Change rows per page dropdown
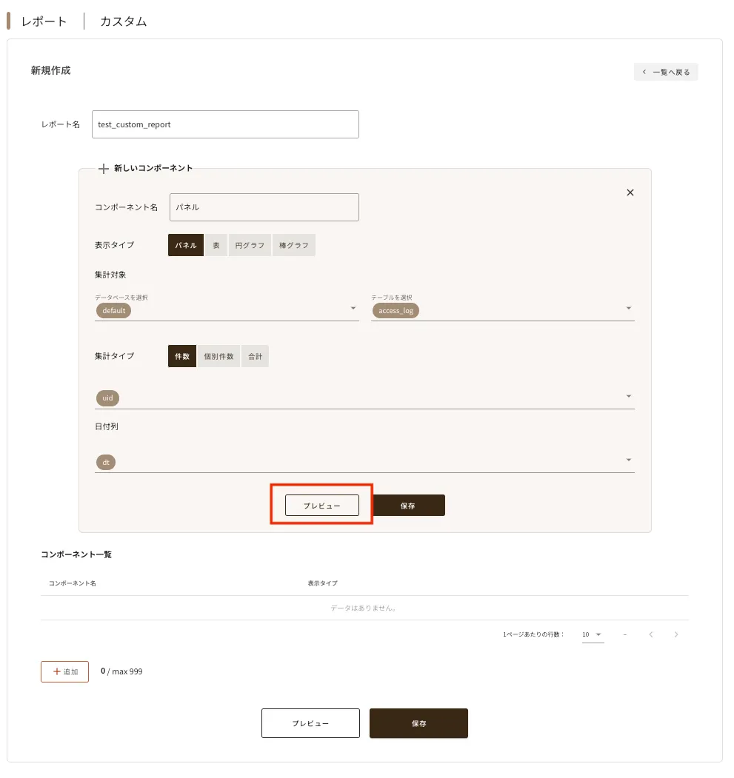The width and height of the screenshot is (734, 778). pos(593,634)
